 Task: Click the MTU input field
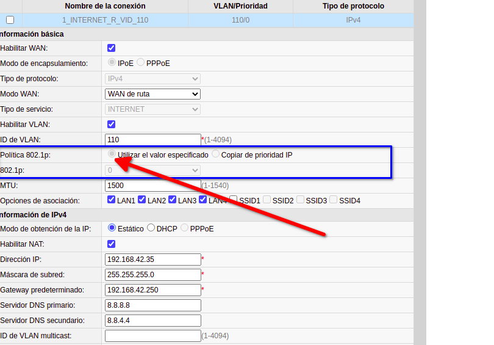click(x=152, y=185)
